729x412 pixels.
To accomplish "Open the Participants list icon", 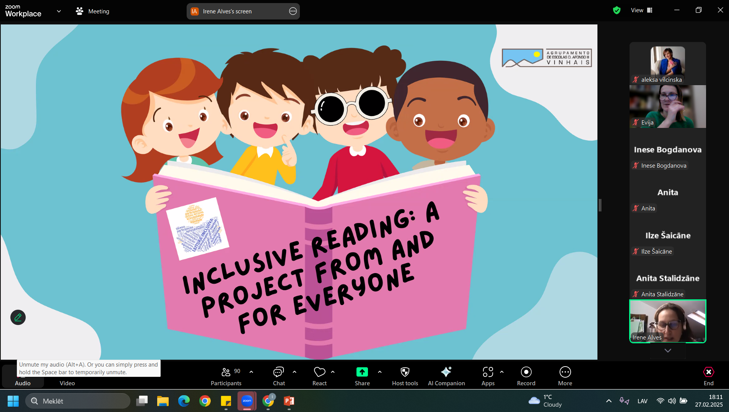I will (x=226, y=372).
